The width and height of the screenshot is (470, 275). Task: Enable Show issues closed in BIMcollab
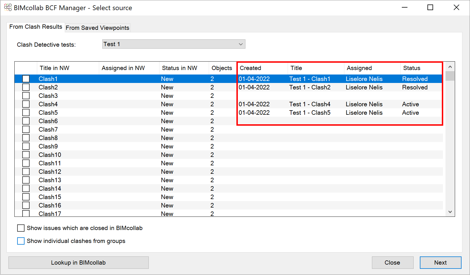click(x=21, y=228)
